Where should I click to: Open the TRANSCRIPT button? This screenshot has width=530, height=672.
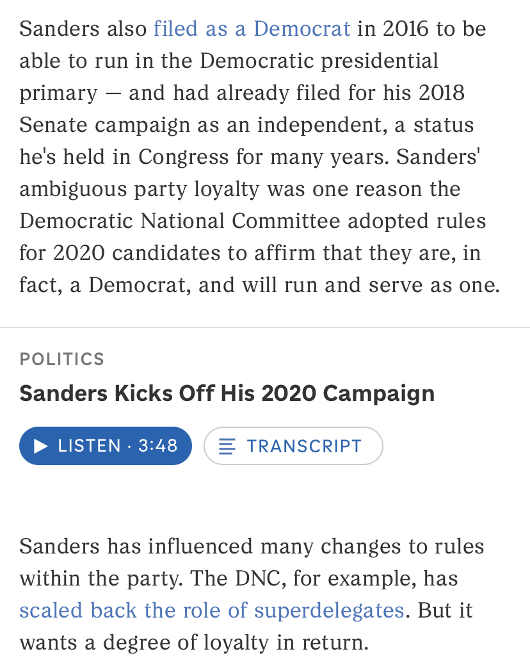293,446
